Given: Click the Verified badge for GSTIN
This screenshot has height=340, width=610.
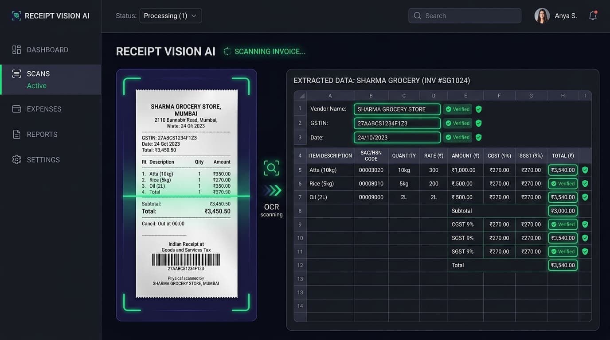Looking at the screenshot, I should click(x=457, y=124).
